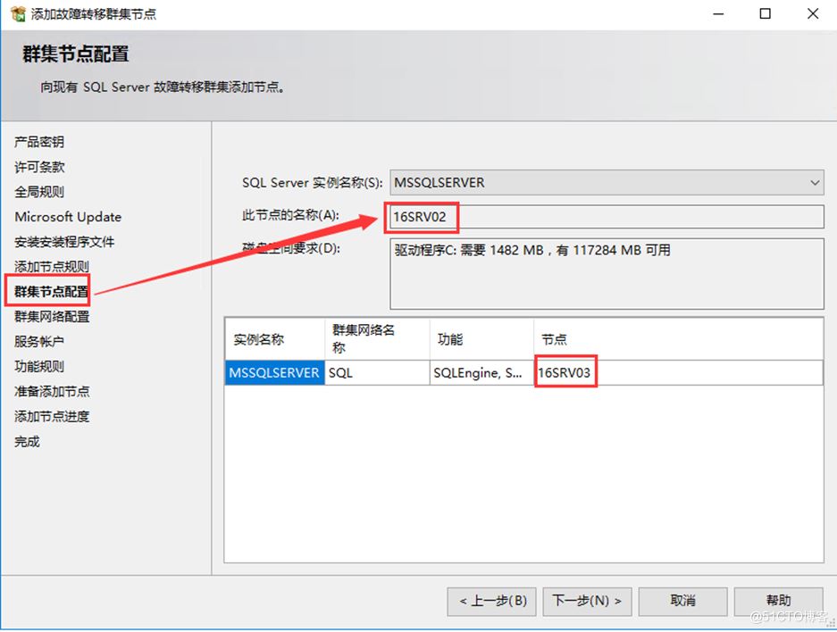Click the 16SRV03 node cell in the table
837x632 pixels.
tap(565, 372)
